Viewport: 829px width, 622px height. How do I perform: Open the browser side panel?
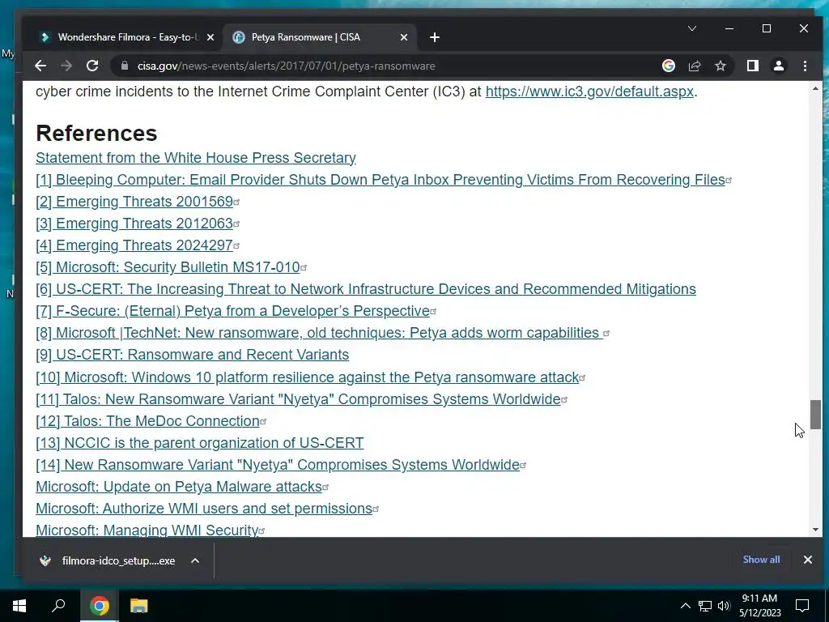click(752, 66)
